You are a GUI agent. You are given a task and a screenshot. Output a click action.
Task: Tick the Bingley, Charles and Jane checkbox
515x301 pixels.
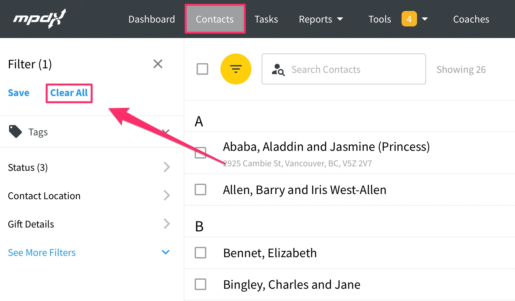pyautogui.click(x=200, y=284)
